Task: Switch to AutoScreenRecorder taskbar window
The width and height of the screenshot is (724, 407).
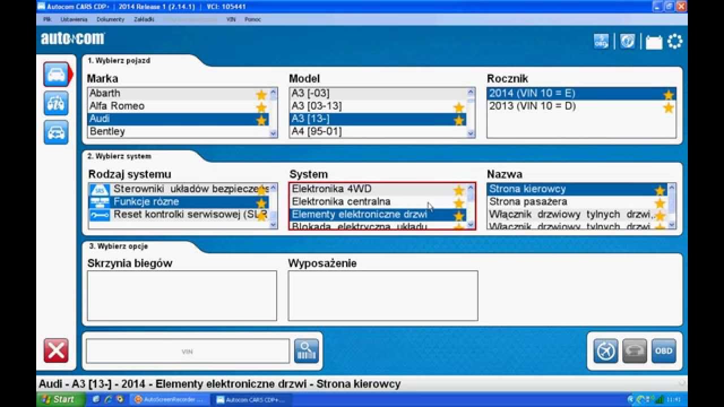Action: 170,399
